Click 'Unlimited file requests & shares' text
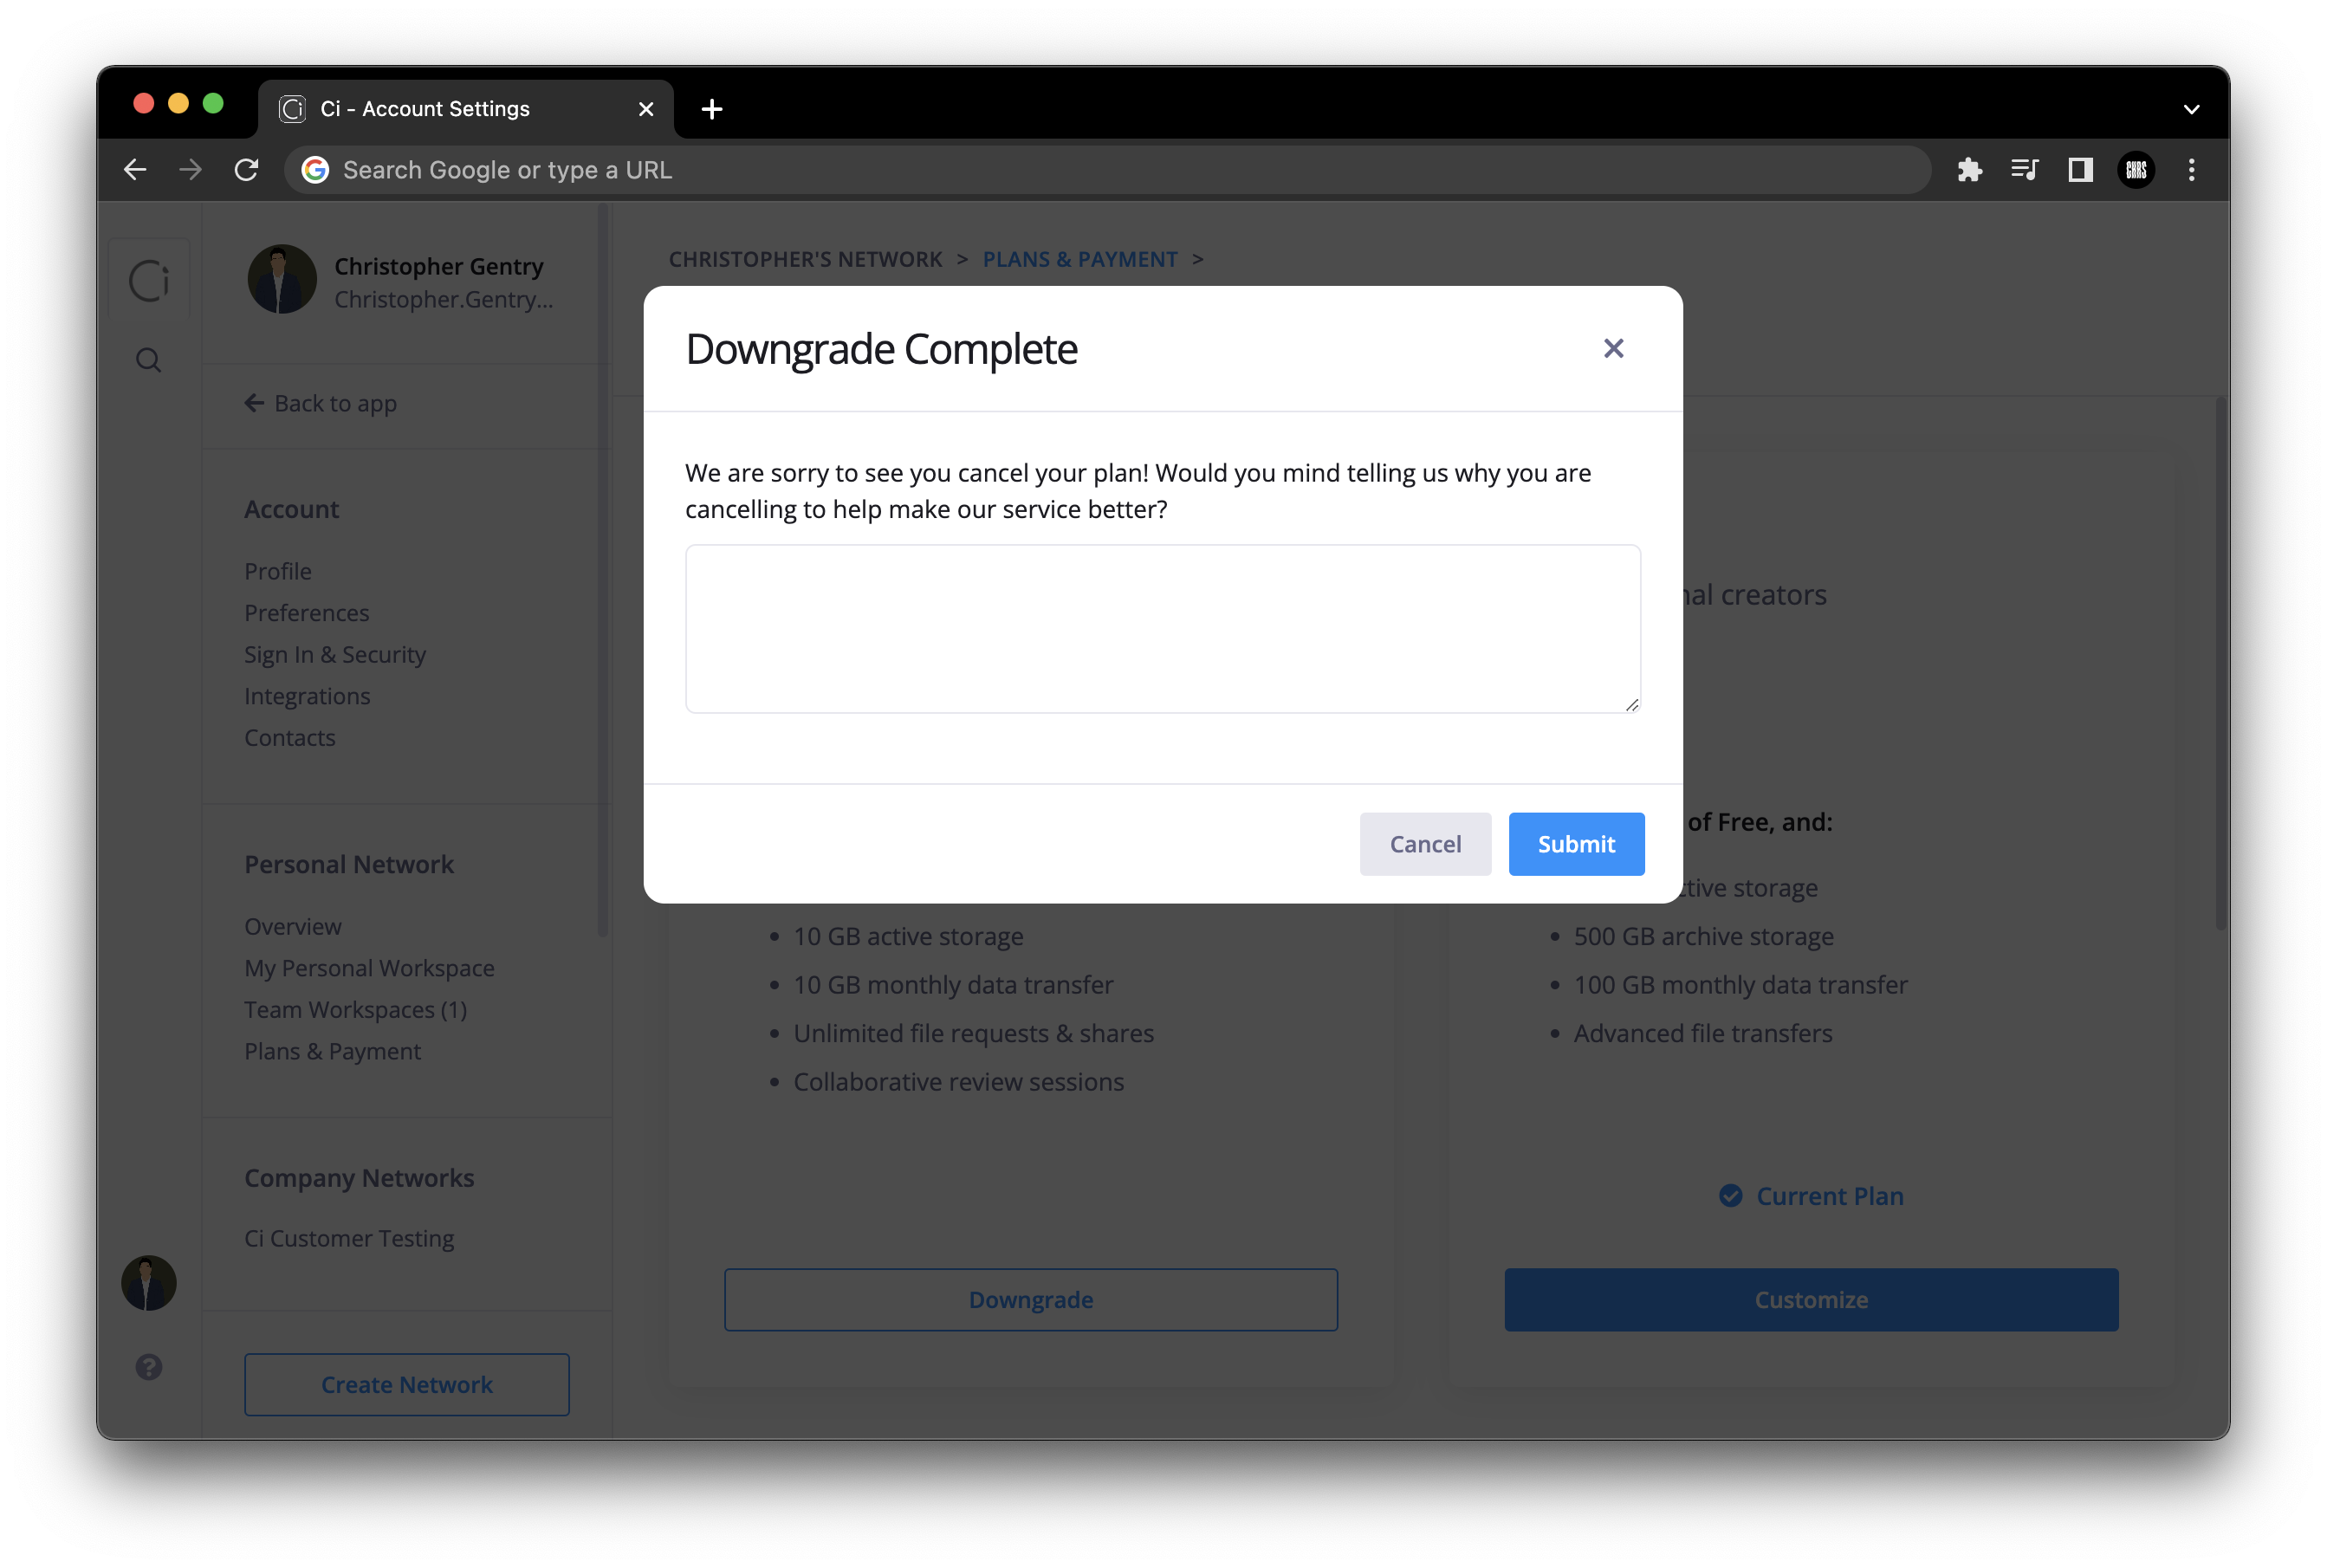The image size is (2327, 1568). pyautogui.click(x=973, y=1033)
